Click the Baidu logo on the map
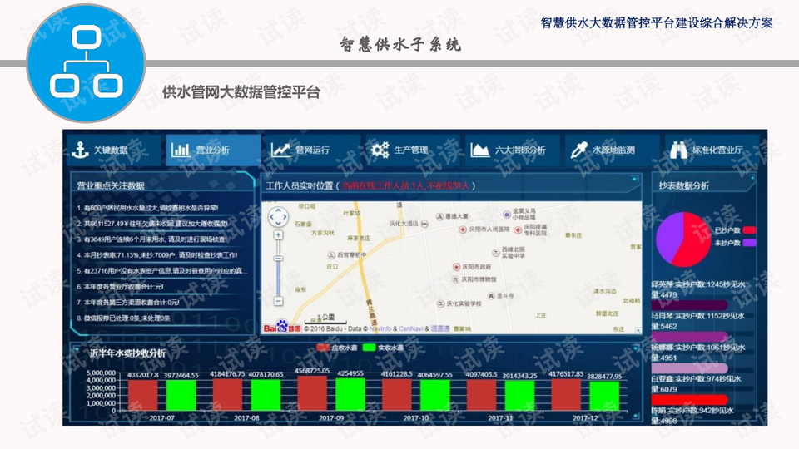This screenshot has height=449, width=799. pyautogui.click(x=282, y=326)
